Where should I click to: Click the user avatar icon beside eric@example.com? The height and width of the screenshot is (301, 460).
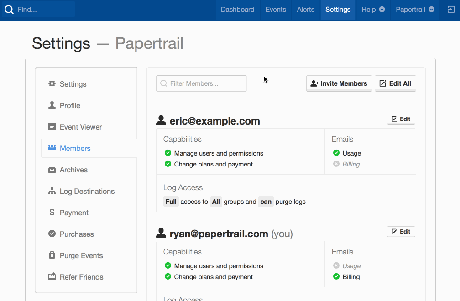(161, 120)
